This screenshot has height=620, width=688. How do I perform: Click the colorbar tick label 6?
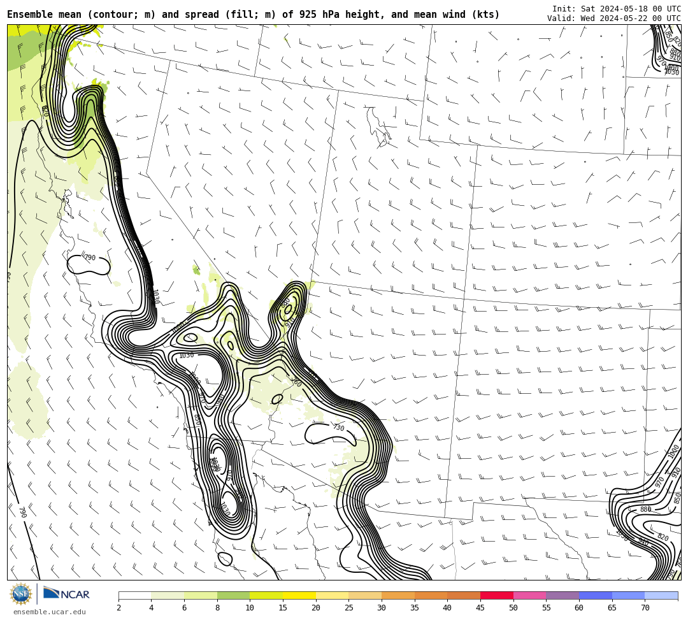tap(184, 608)
